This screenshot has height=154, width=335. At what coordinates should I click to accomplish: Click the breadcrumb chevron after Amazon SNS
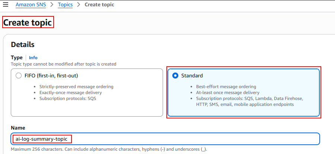(x=51, y=5)
